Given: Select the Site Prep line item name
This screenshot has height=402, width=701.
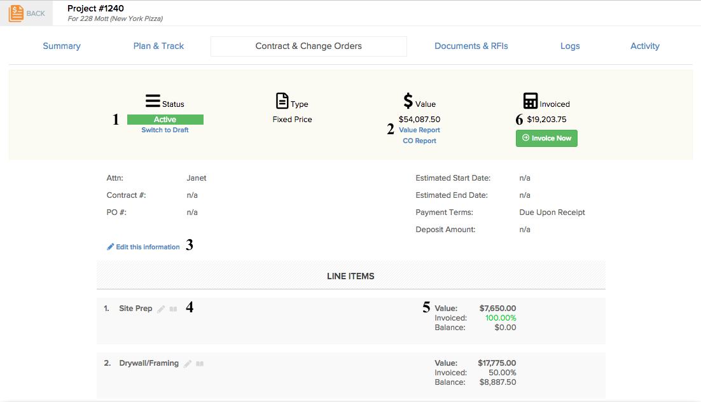Looking at the screenshot, I should (x=135, y=308).
